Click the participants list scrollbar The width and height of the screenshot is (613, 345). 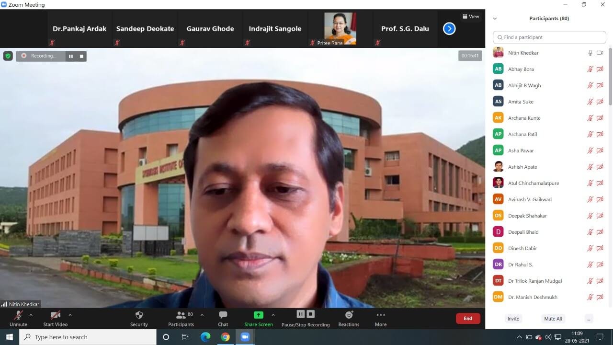[610, 77]
